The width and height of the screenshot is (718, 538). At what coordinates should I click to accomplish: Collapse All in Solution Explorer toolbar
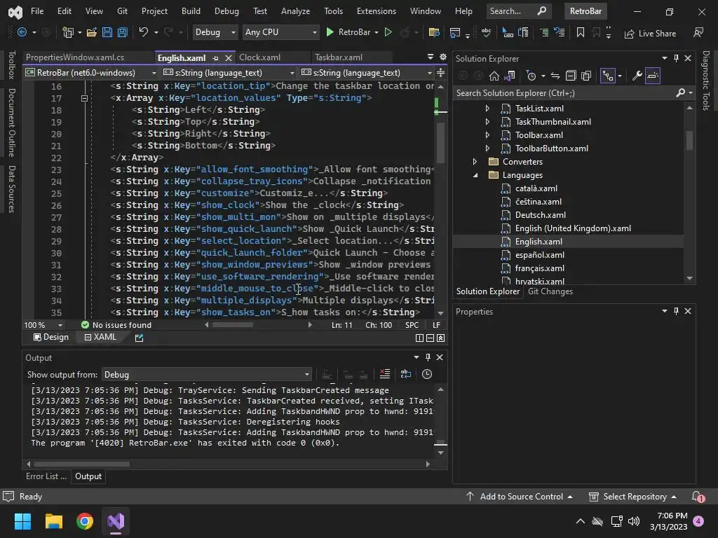click(x=571, y=76)
